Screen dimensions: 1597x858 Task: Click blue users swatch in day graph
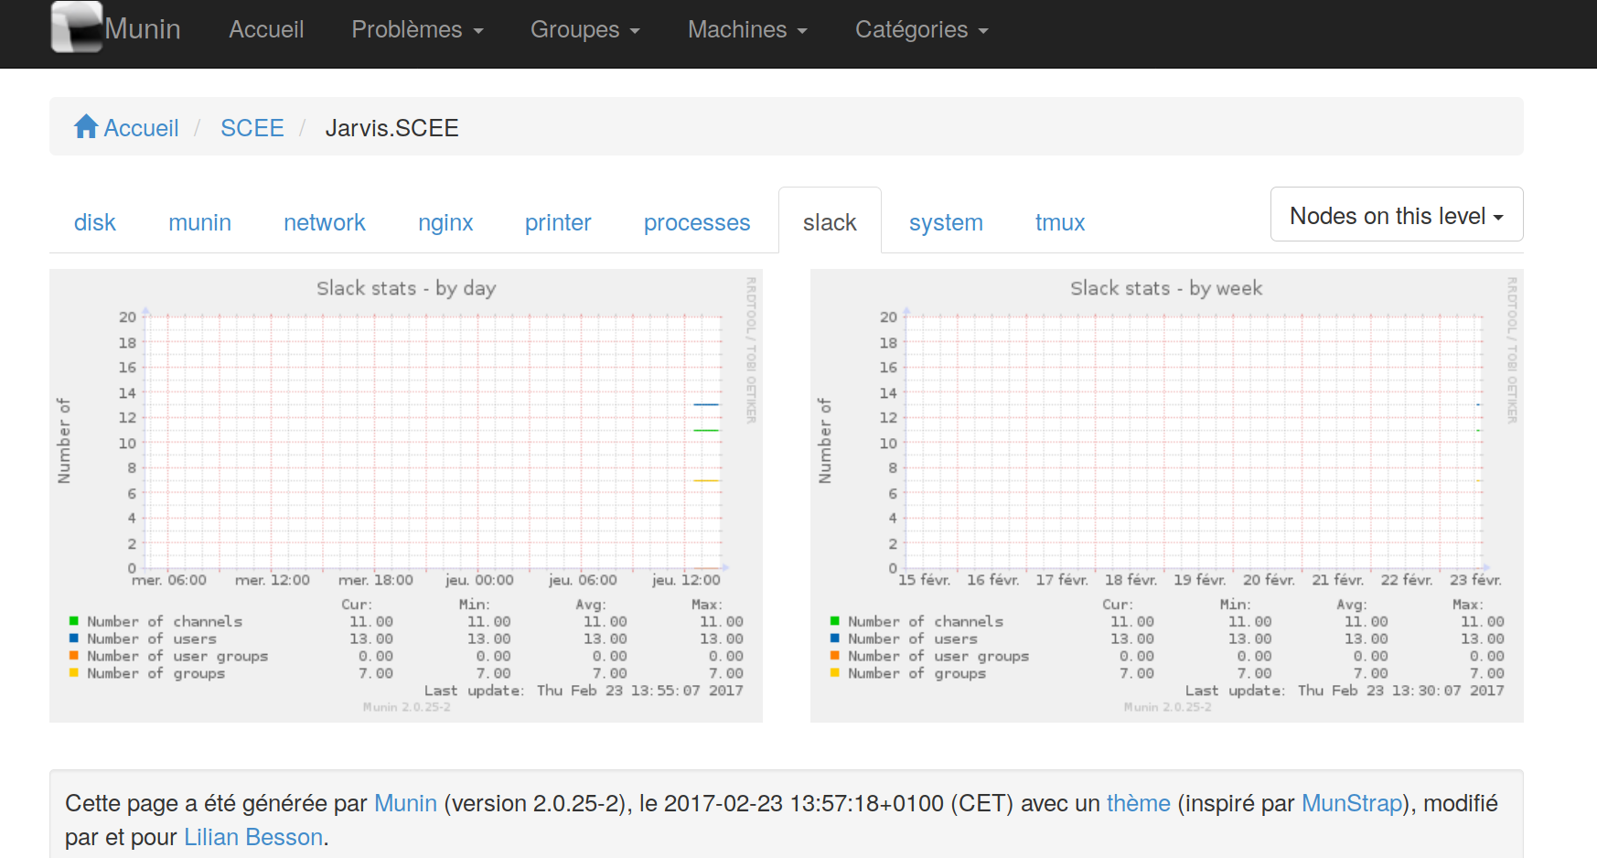click(x=74, y=638)
